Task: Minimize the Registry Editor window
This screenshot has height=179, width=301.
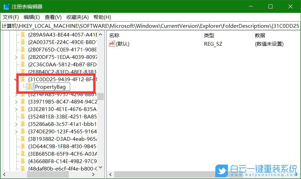Action: click(251, 6)
